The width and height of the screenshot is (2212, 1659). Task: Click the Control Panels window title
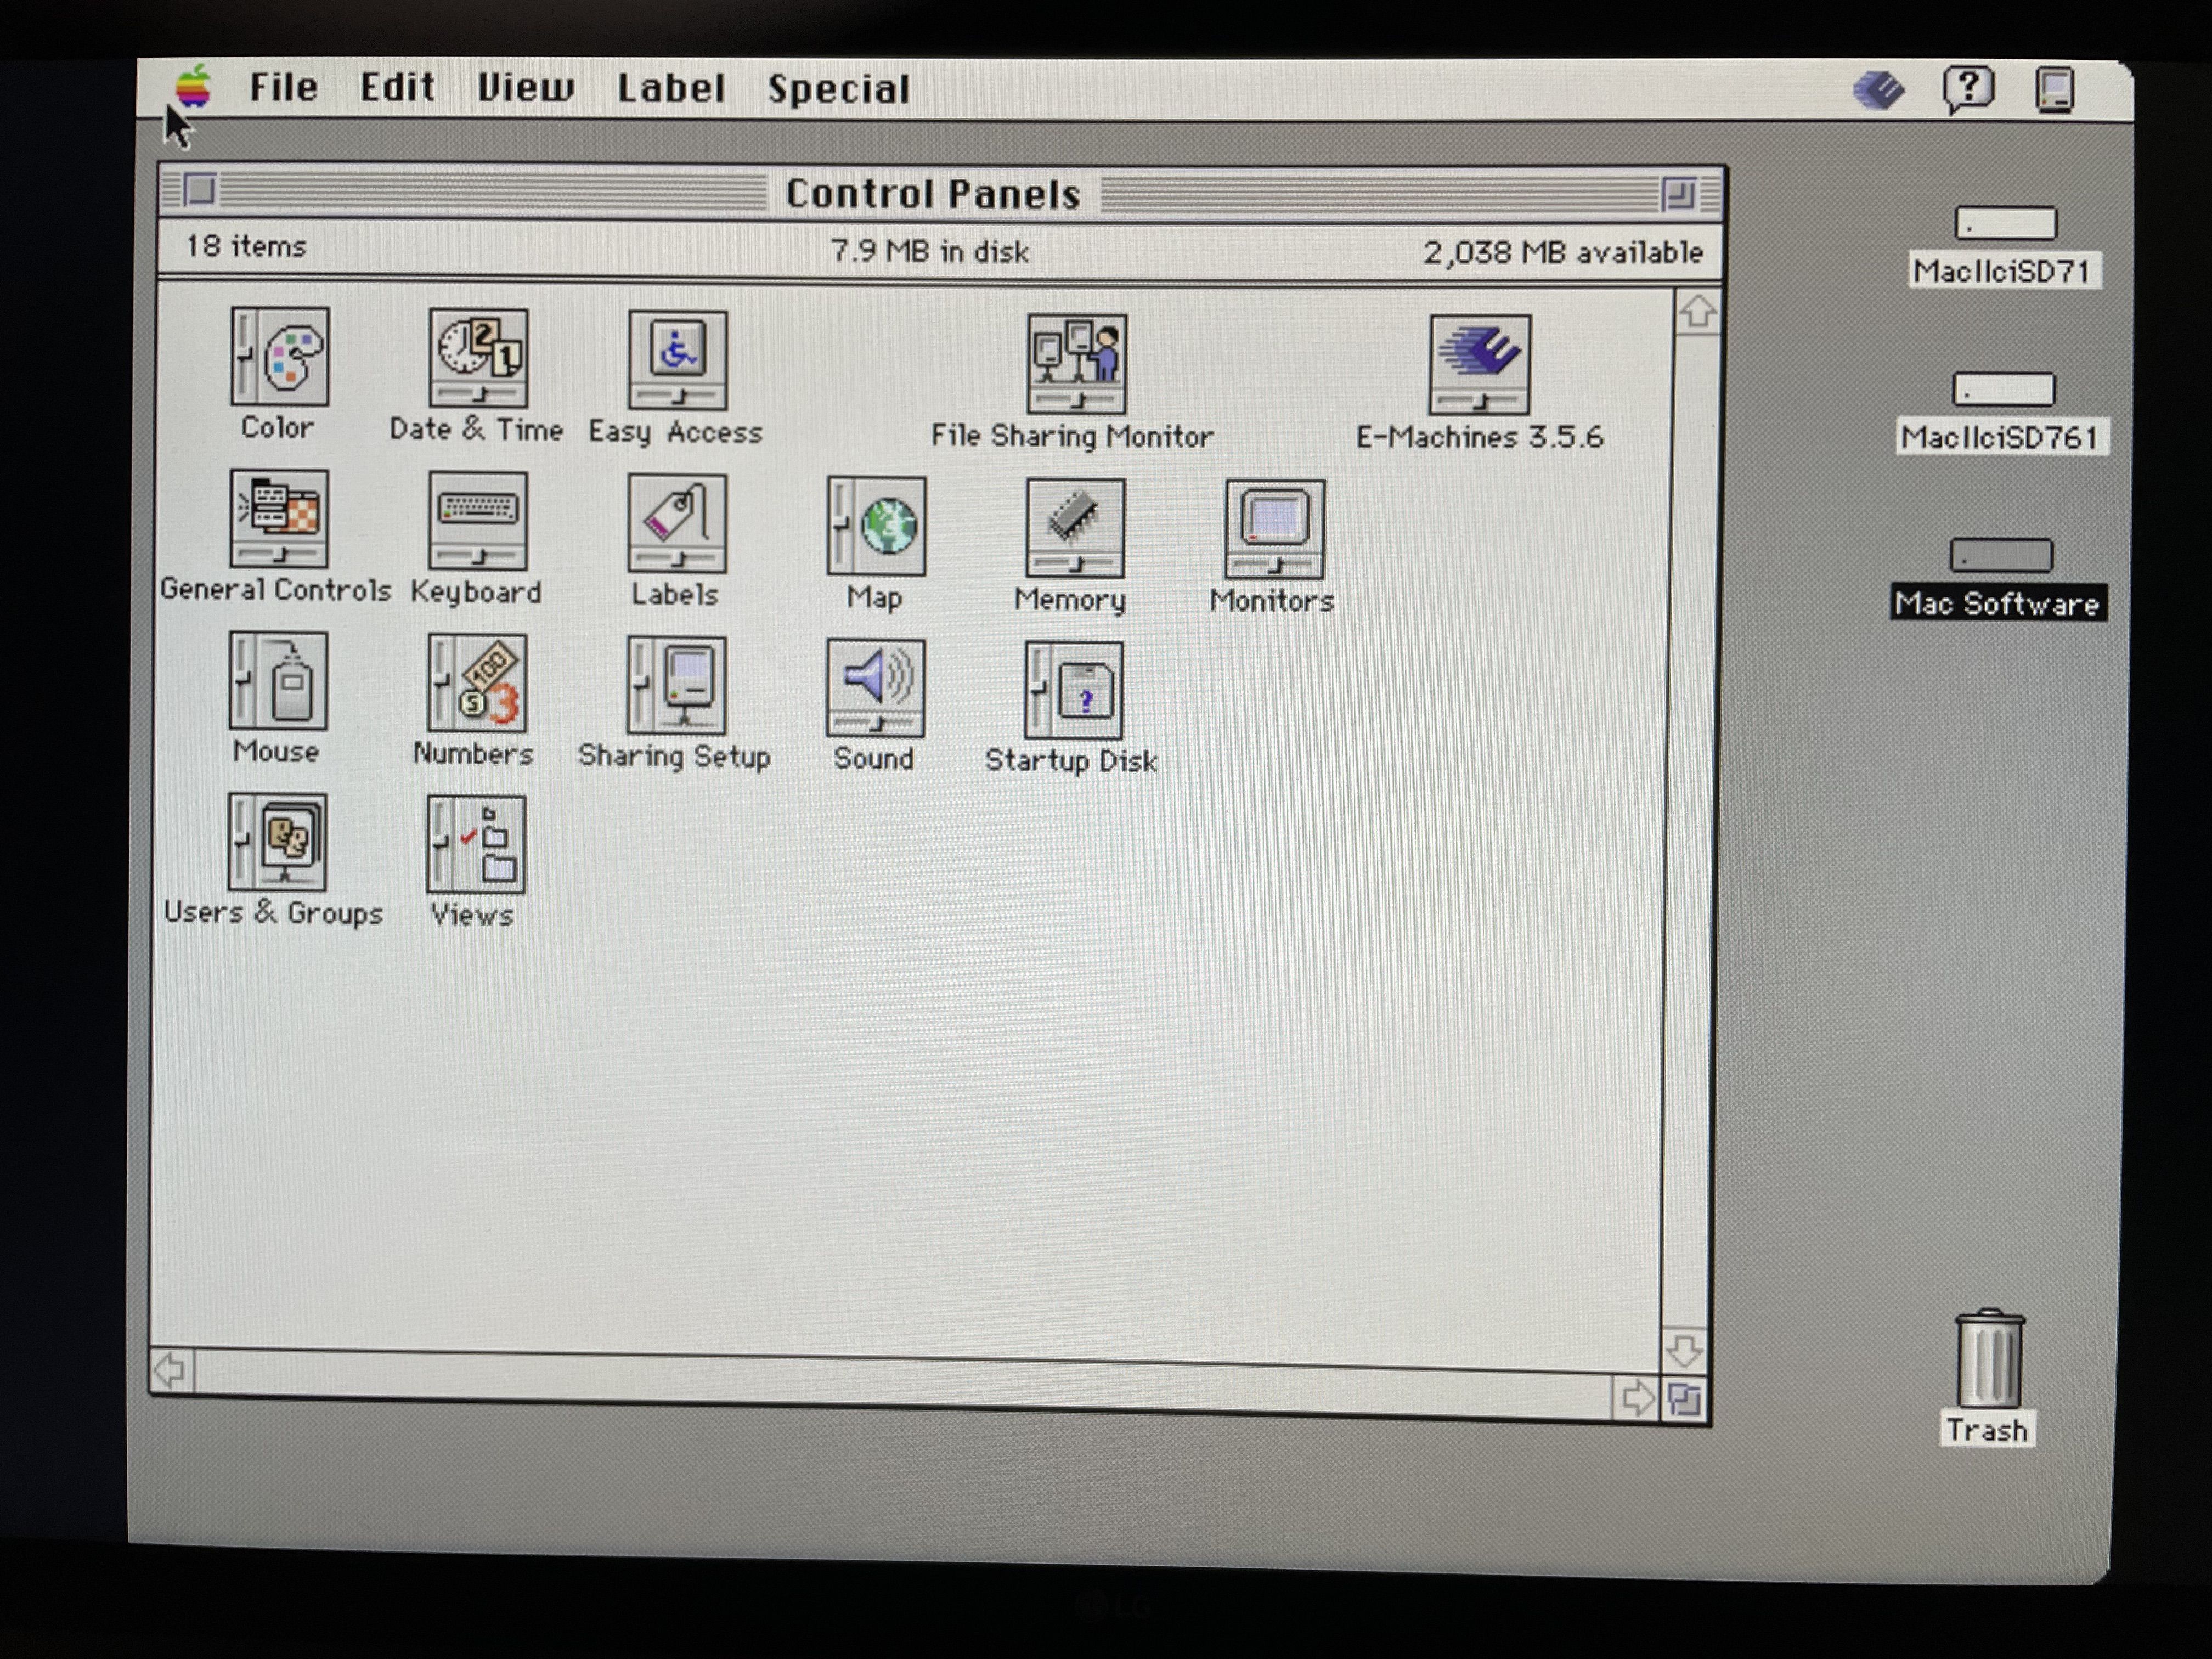(x=932, y=193)
